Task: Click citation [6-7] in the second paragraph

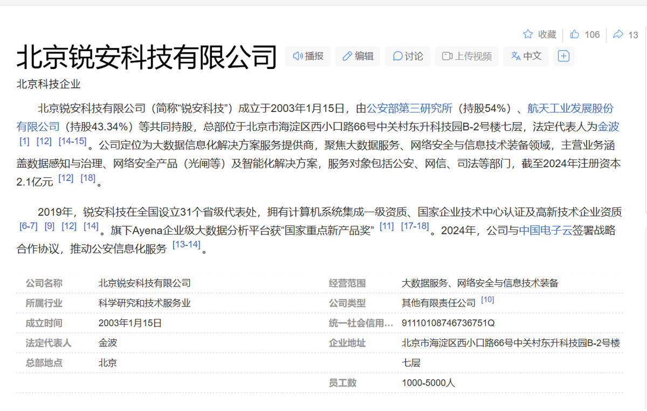Action: pos(29,226)
